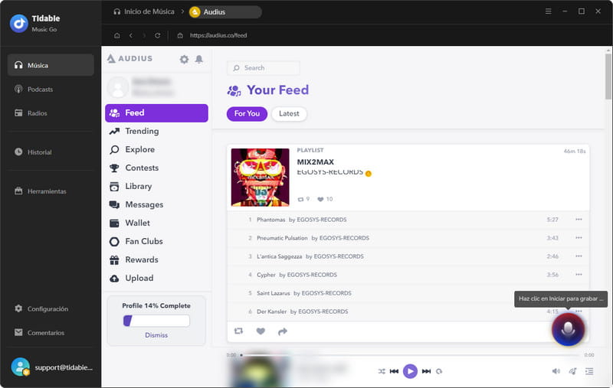Select the Audius tab in the title bar
Viewport: 613px width, 388px height.
[x=225, y=11]
